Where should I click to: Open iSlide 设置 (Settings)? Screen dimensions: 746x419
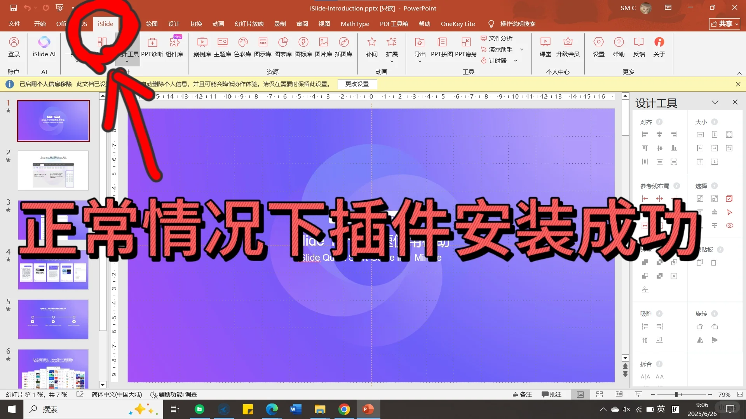click(598, 47)
